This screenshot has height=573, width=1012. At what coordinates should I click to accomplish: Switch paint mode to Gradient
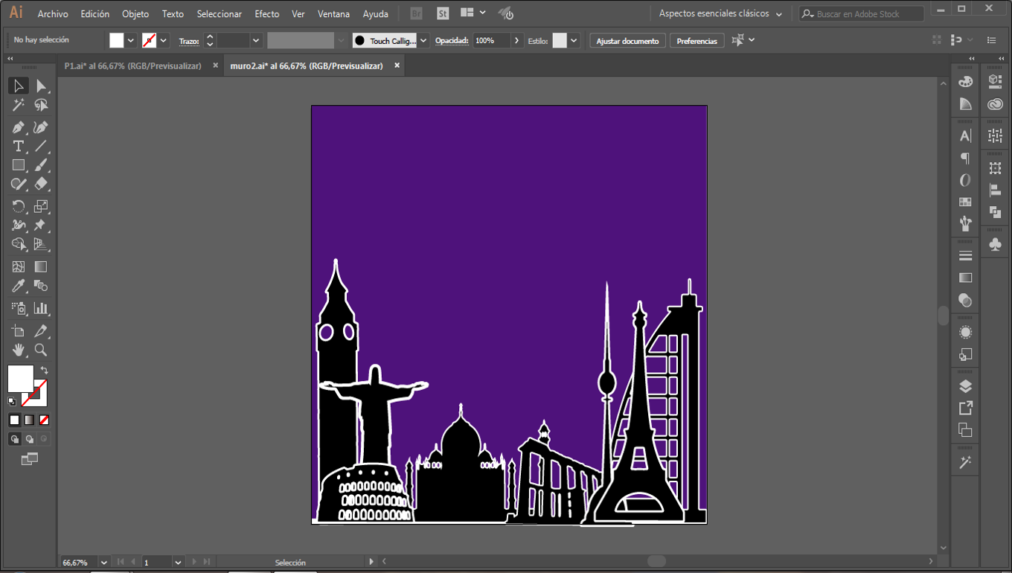coord(29,420)
